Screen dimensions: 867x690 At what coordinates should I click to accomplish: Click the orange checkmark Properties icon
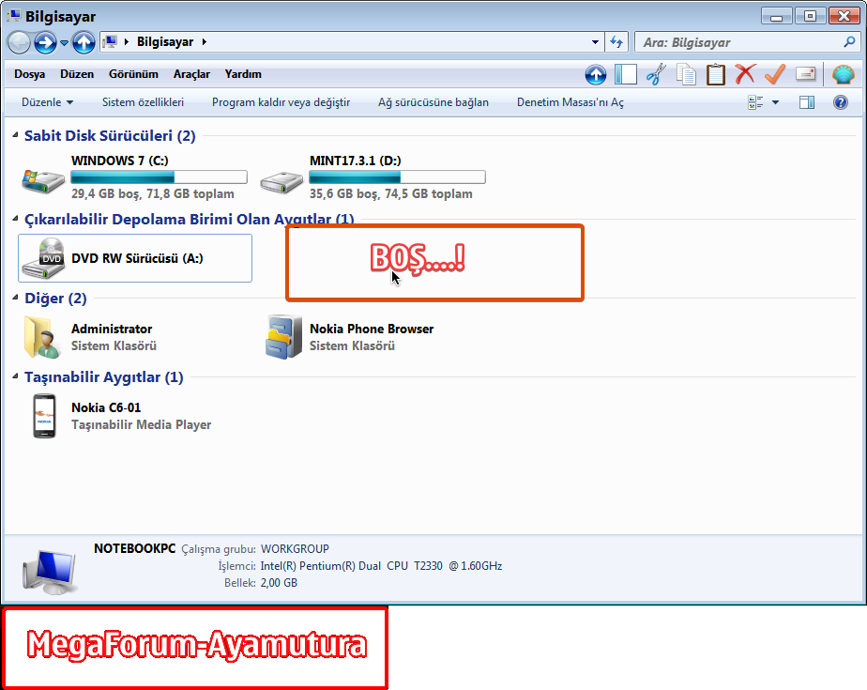point(775,73)
